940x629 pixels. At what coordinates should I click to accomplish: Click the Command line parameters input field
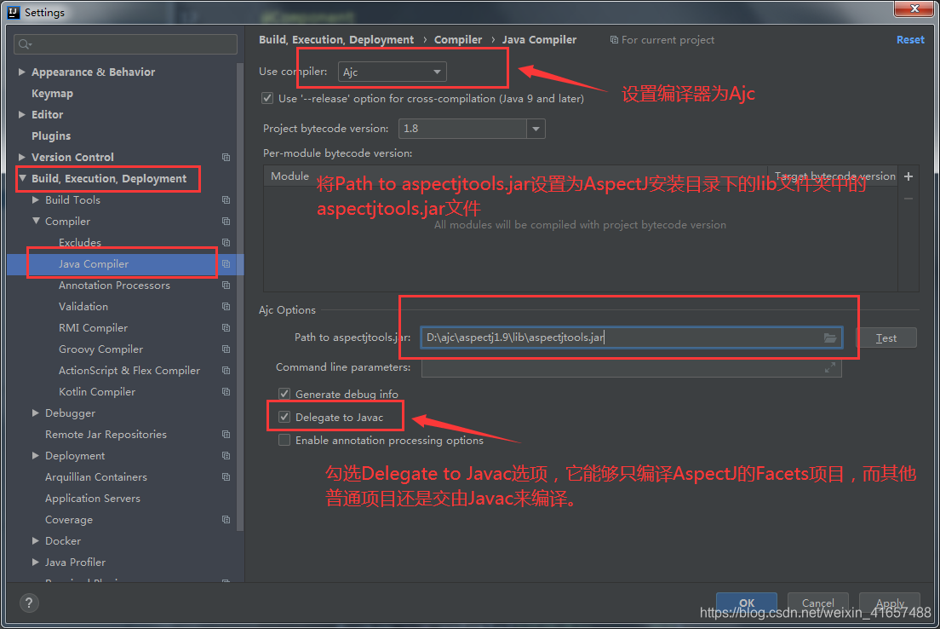pos(631,367)
